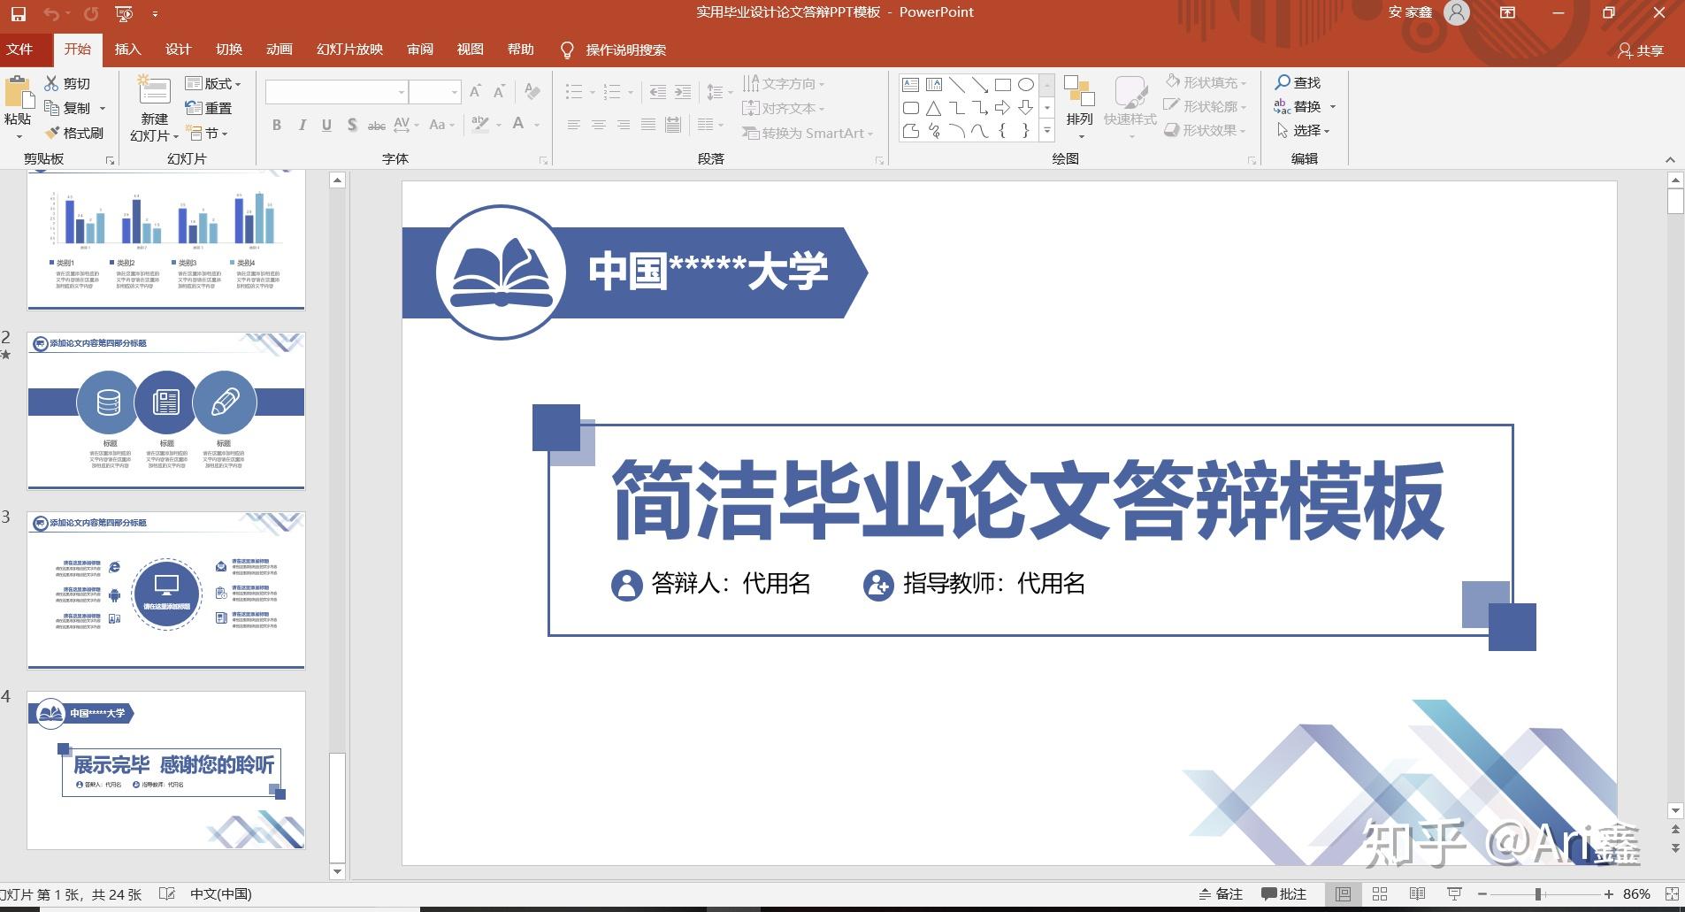Viewport: 1685px width, 912px height.
Task: Toggle bold formatting
Action: [276, 125]
